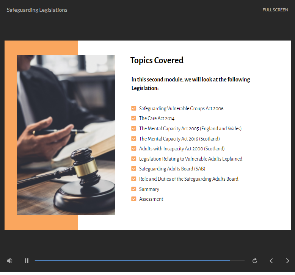
Task: Tick checkbox beside Mental Capacity Act 2005
Action: pos(133,128)
